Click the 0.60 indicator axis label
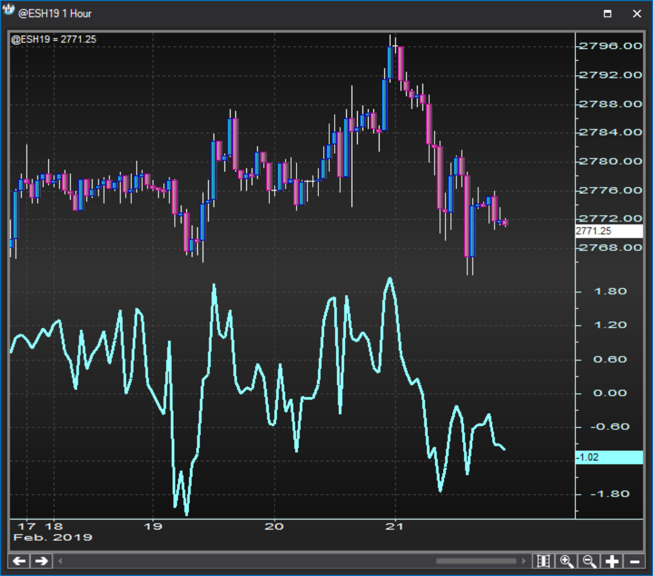Viewport: 653px width, 576px height. (610, 359)
